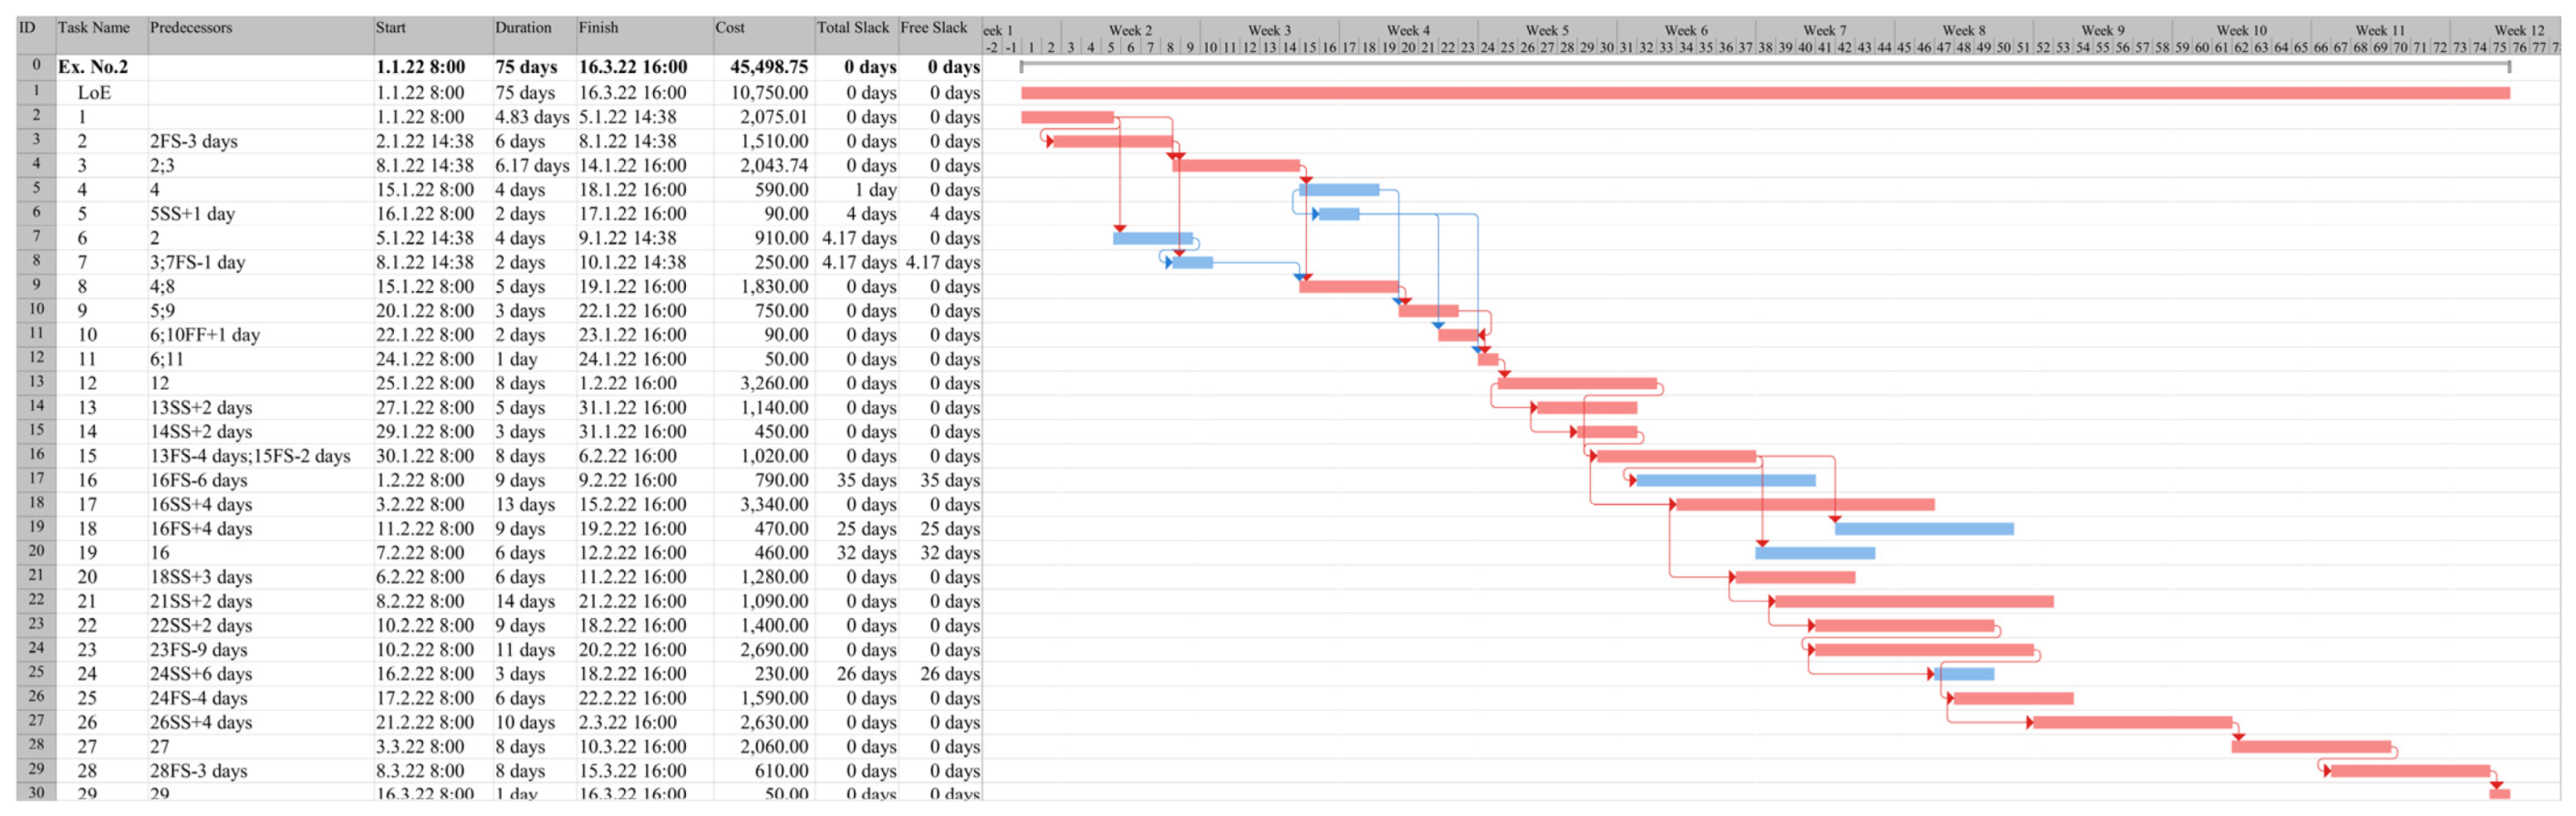
Task: Select the '14 days' duration cell
Action: [x=525, y=602]
